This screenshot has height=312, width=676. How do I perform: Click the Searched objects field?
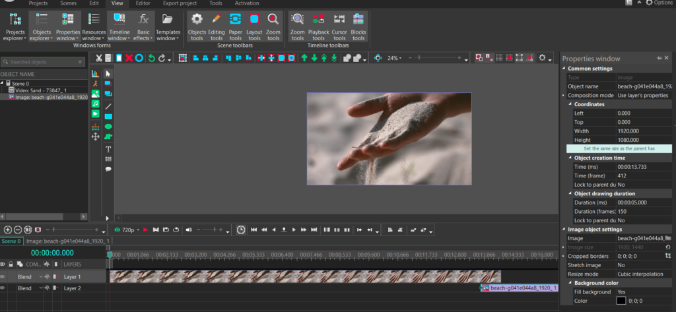pyautogui.click(x=43, y=62)
